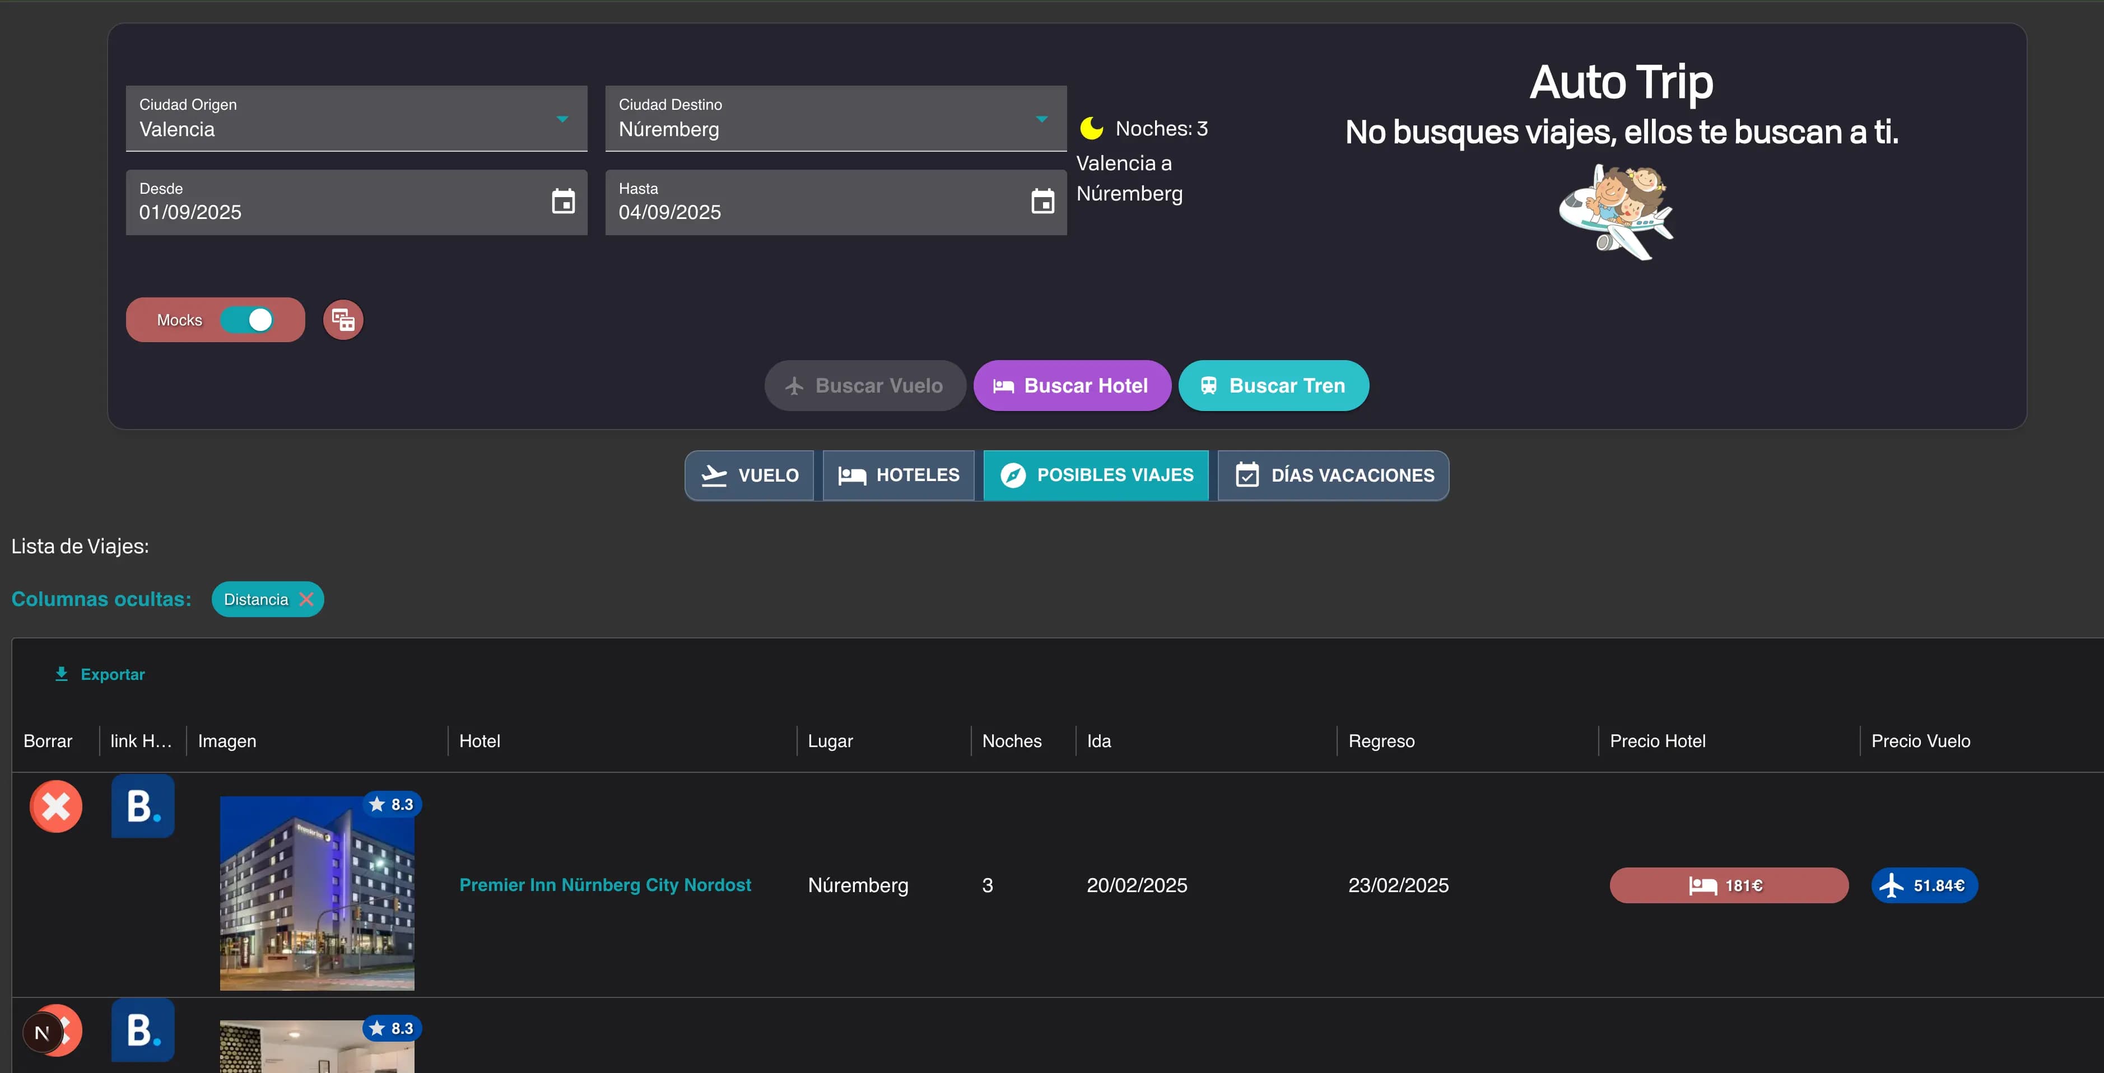Image resolution: width=2104 pixels, height=1073 pixels.
Task: Switch to the HOTELES tab
Action: [899, 475]
